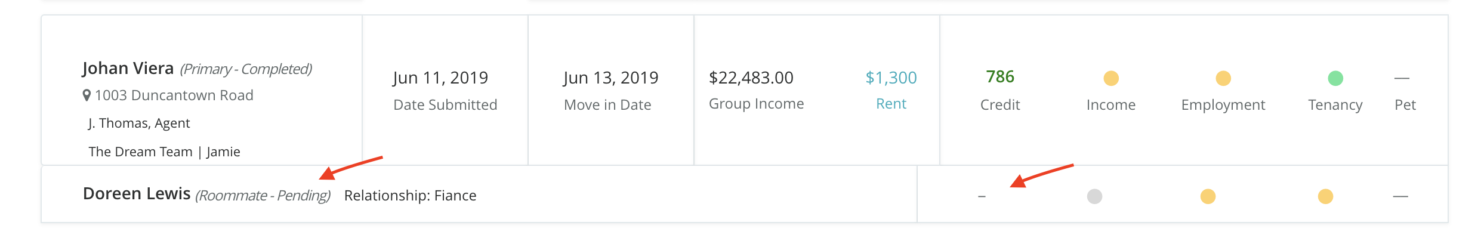Open roommate Doreen Lewis's name

137,194
